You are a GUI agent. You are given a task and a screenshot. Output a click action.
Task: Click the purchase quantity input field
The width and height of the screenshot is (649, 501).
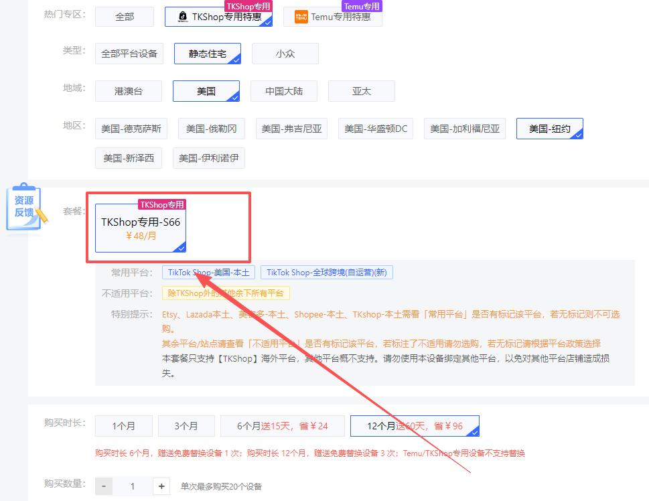(133, 486)
